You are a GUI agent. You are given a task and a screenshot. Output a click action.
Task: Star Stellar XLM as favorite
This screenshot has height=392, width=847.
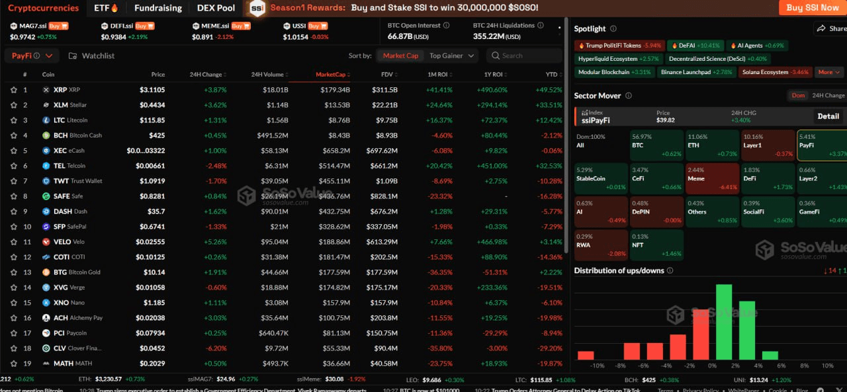click(x=13, y=105)
